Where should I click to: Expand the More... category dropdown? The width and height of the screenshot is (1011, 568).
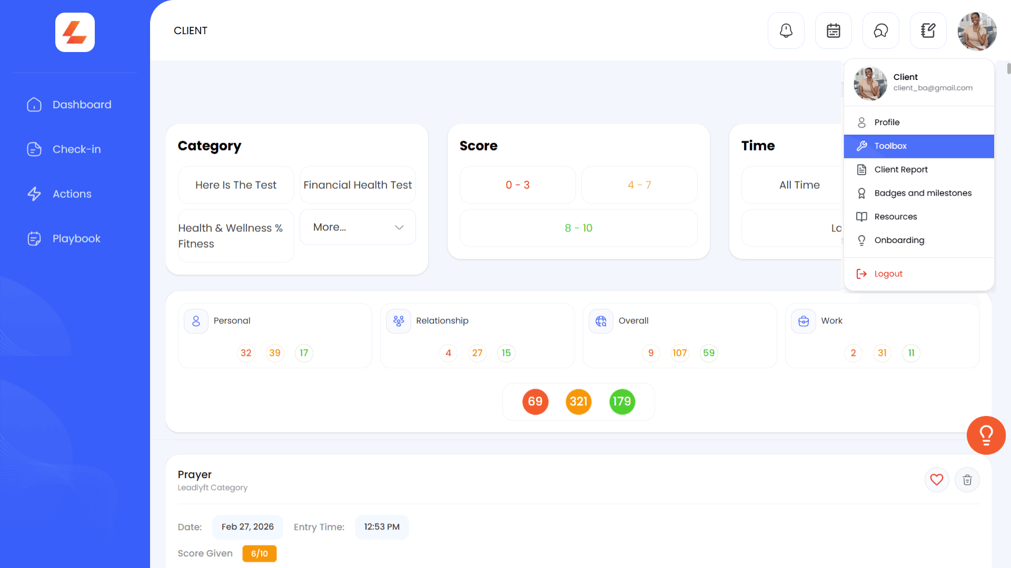pyautogui.click(x=358, y=227)
